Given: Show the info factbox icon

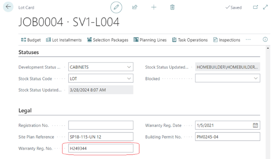Looking at the screenshot, I should pyautogui.click(x=265, y=40).
